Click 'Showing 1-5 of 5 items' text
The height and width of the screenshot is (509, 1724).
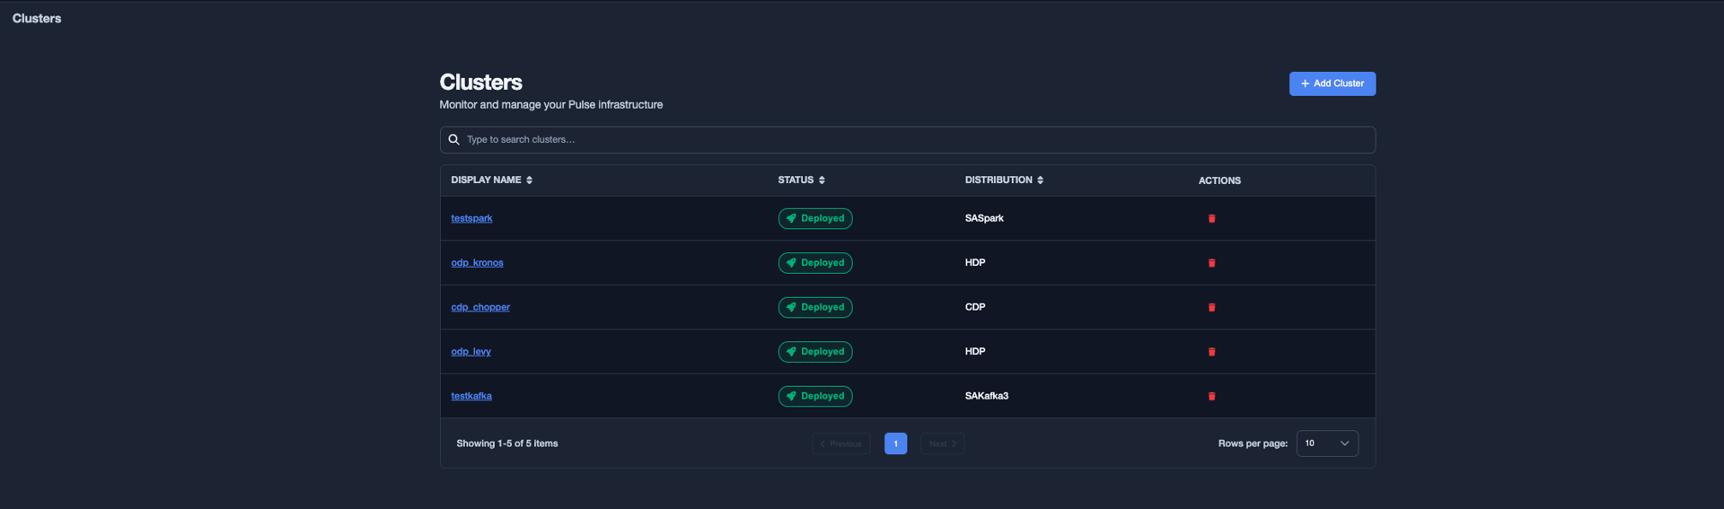[x=507, y=443]
